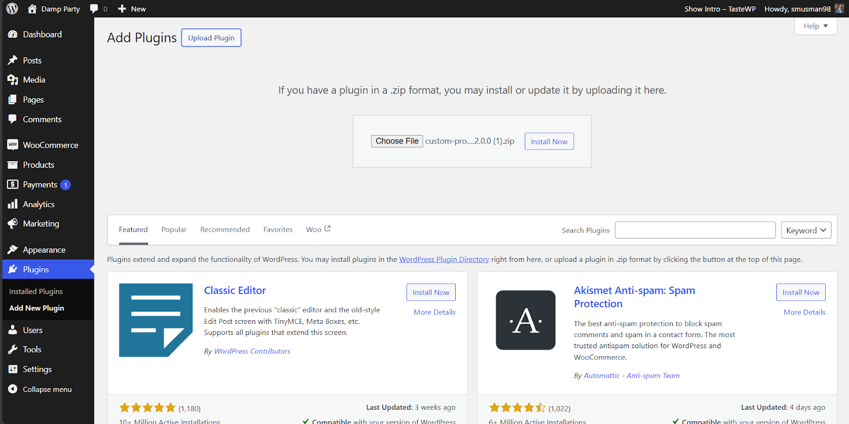Click the Appearance paintbrush icon
This screenshot has height=424, width=849.
13,250
